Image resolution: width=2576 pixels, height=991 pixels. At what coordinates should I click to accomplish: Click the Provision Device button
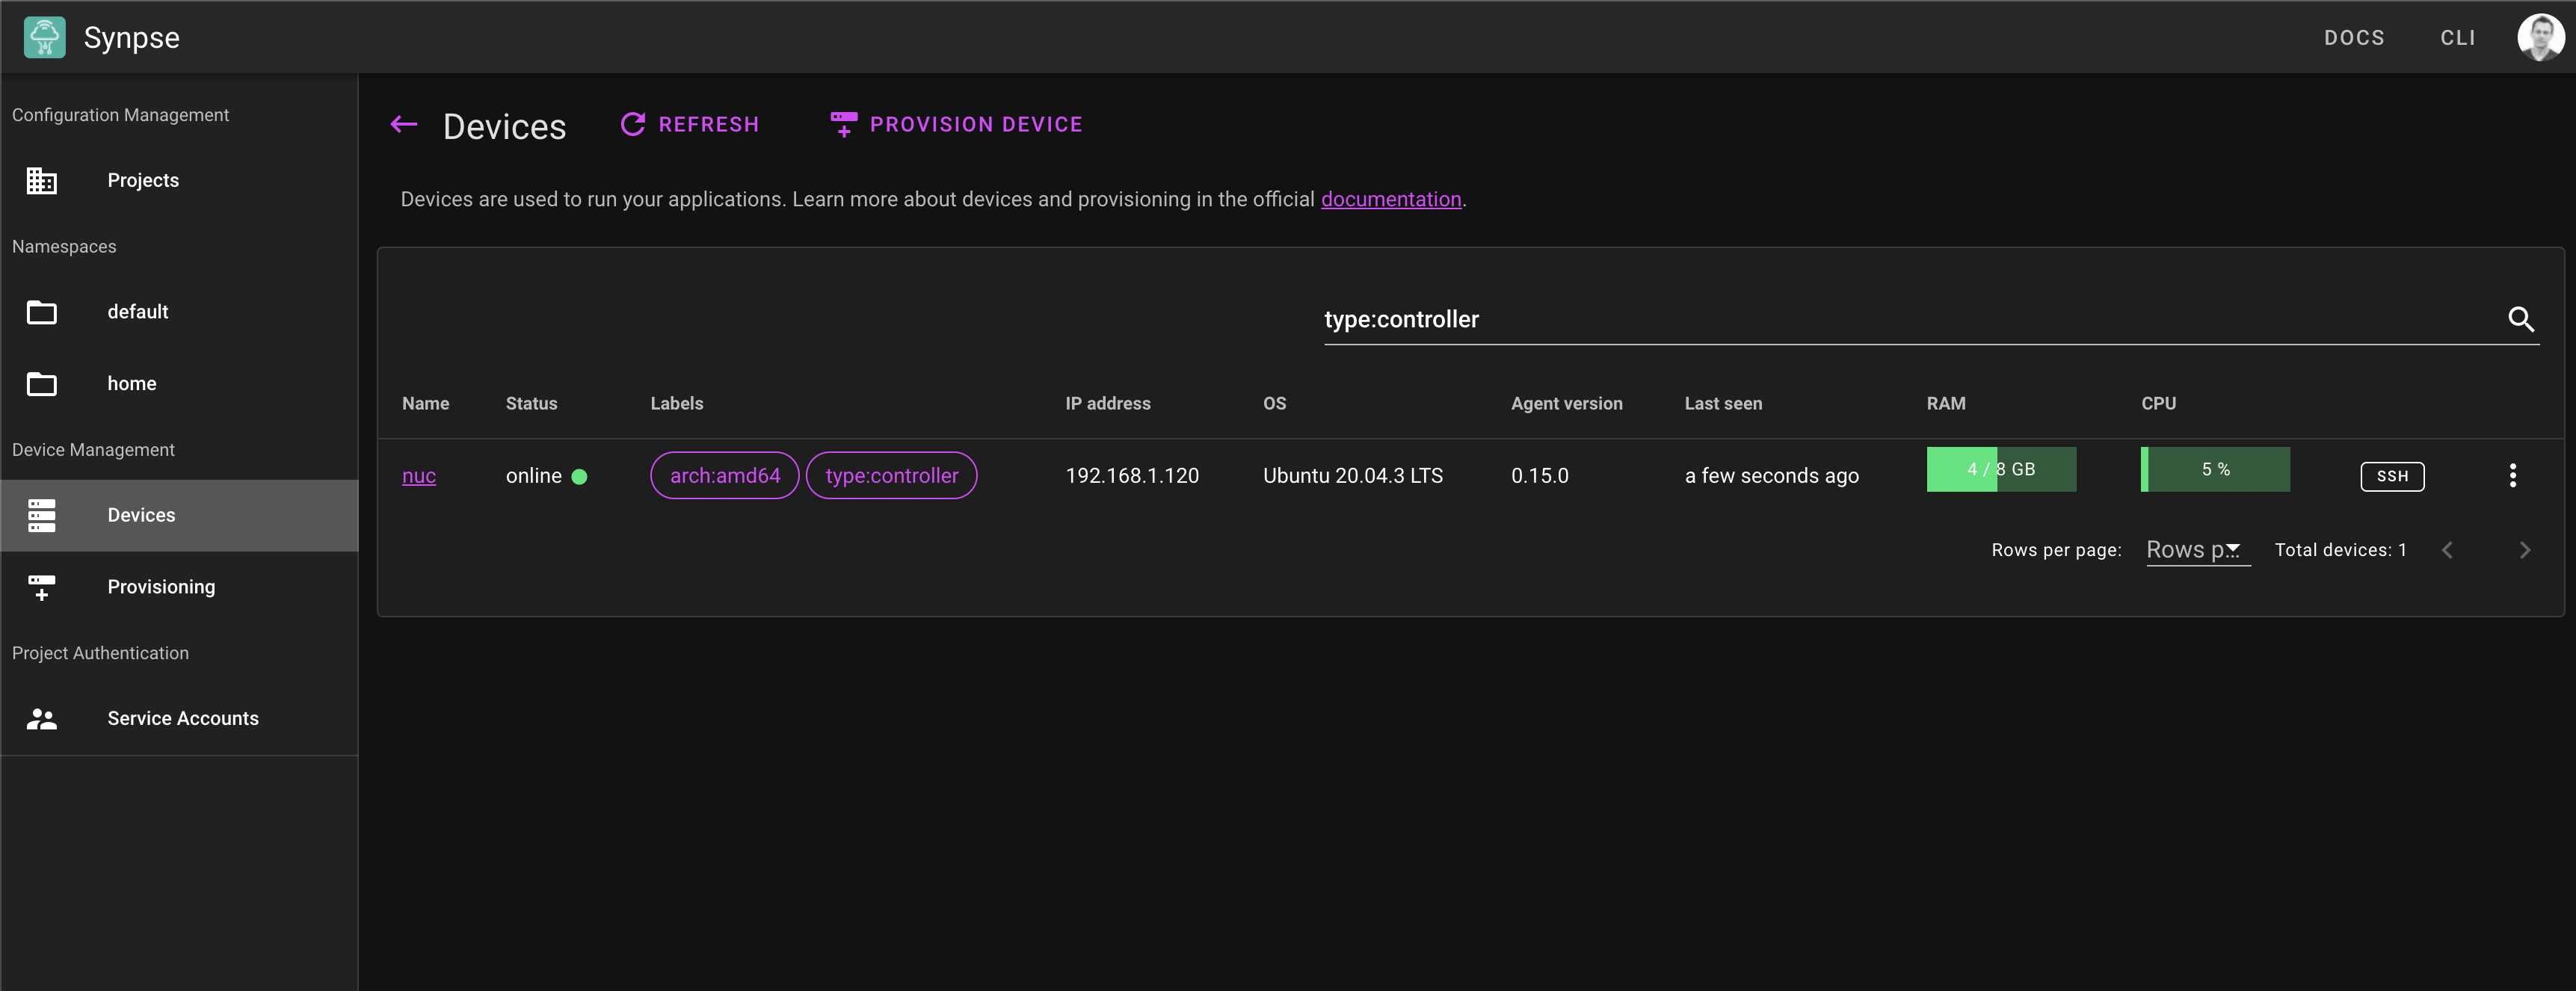click(956, 125)
